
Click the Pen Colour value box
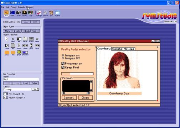pos(5,94)
